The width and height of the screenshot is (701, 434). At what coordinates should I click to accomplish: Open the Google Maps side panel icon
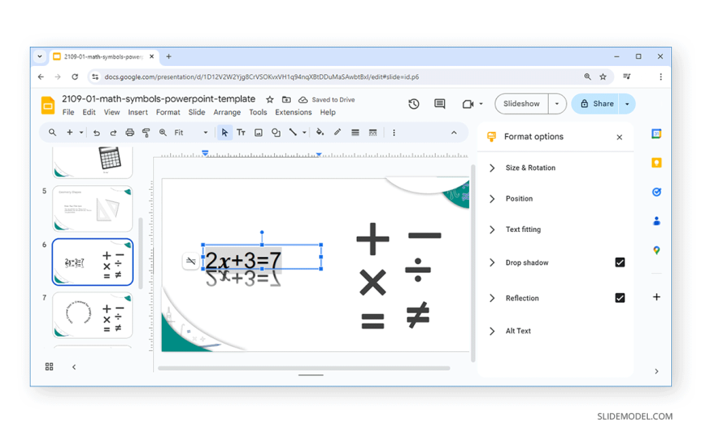657,250
